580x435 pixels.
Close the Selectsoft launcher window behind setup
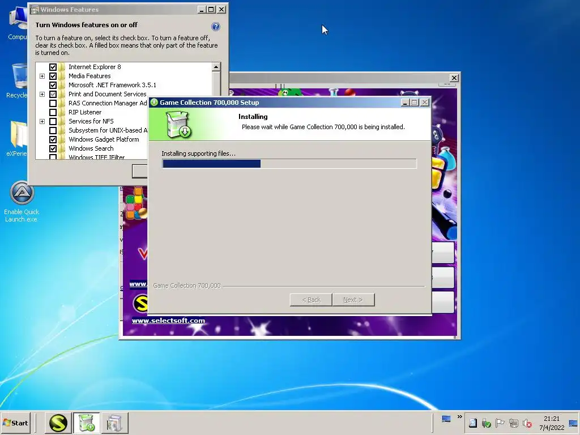click(x=454, y=78)
